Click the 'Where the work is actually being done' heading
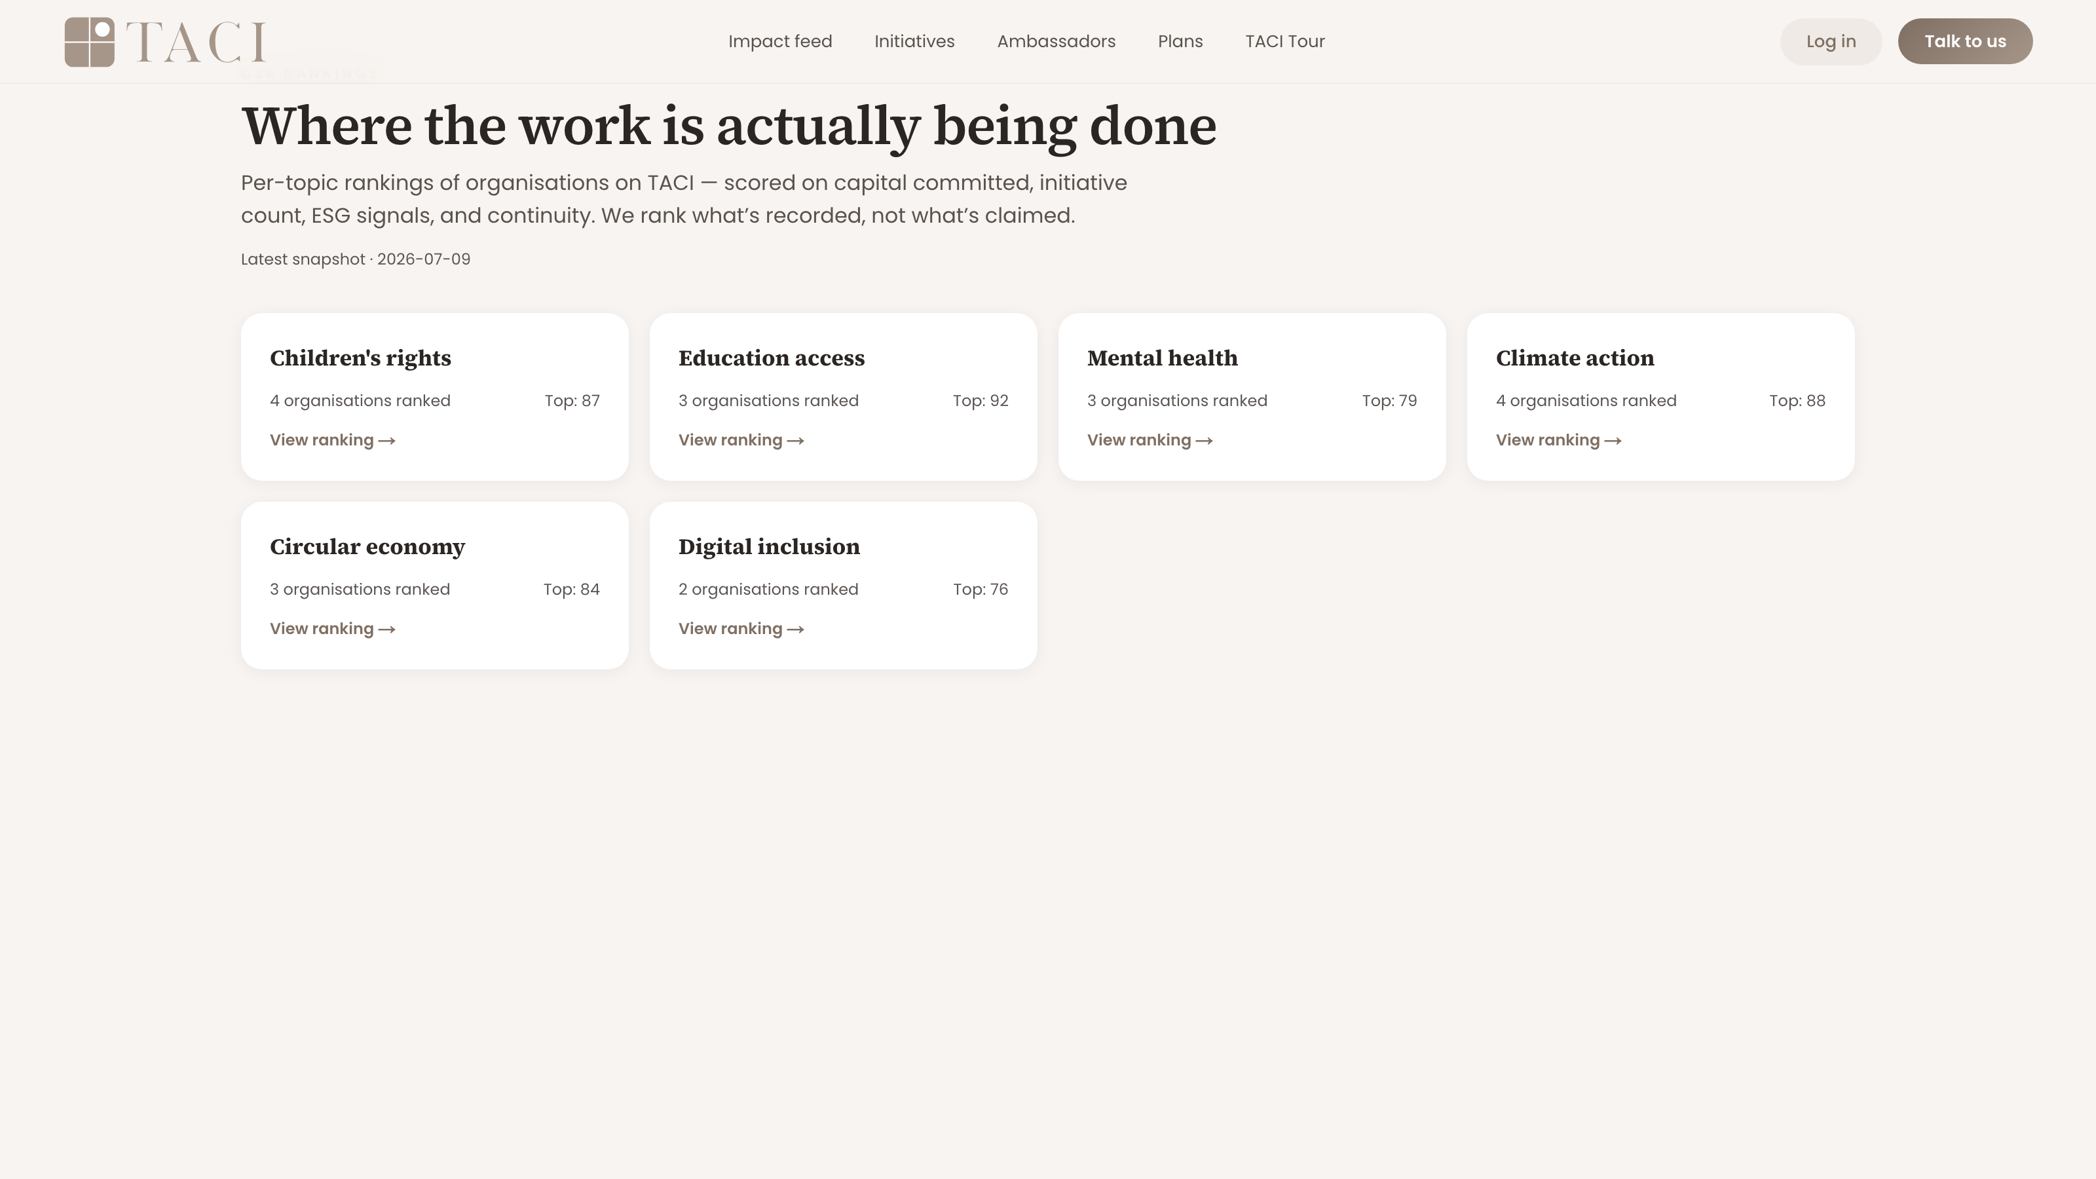Viewport: 2096px width, 1179px height. pyautogui.click(x=729, y=127)
